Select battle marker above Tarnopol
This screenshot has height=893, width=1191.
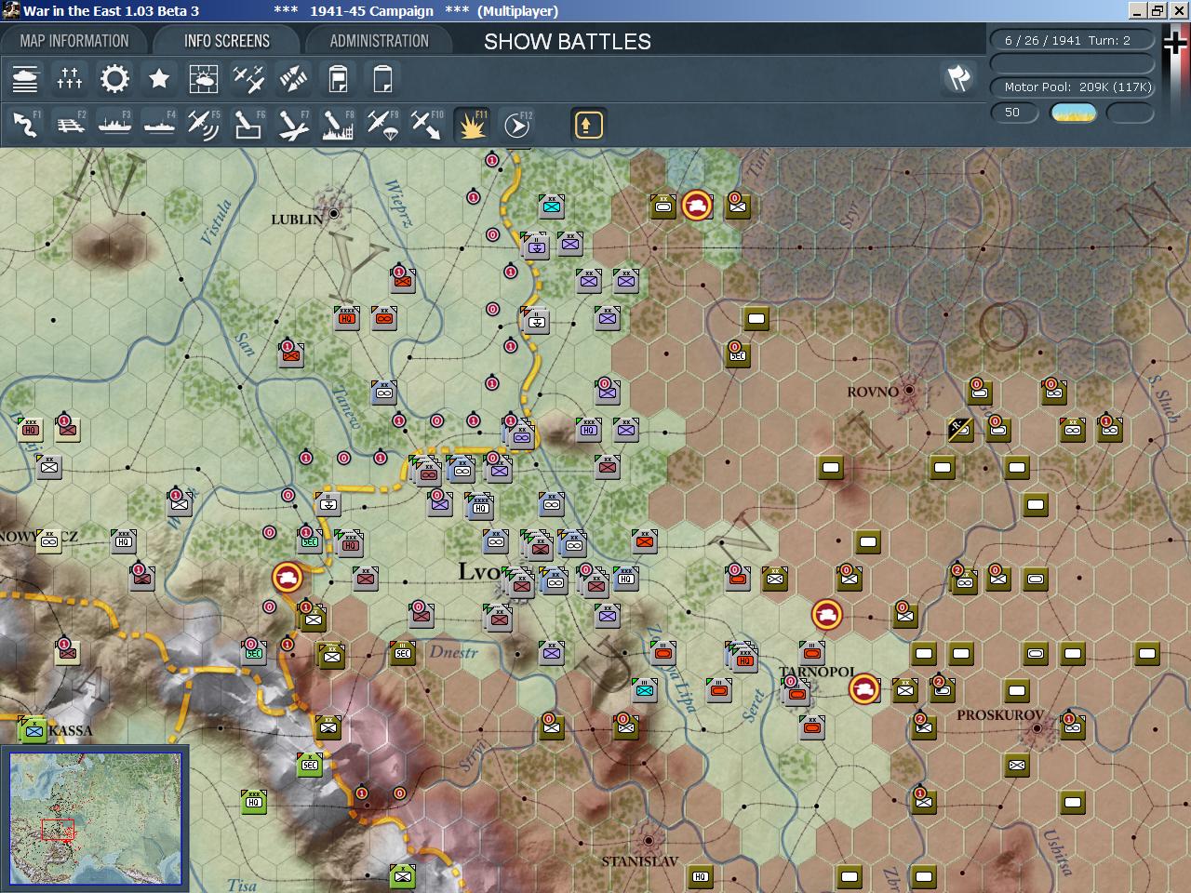click(x=827, y=614)
